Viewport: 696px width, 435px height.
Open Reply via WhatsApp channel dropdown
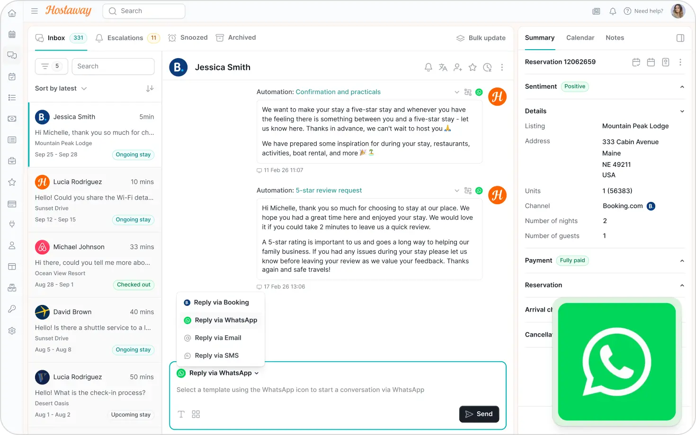pyautogui.click(x=218, y=373)
